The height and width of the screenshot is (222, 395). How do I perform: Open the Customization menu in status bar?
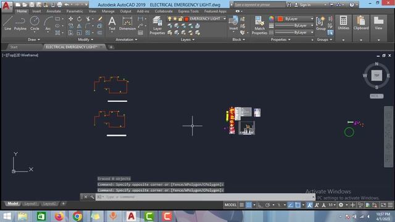tap(390, 205)
